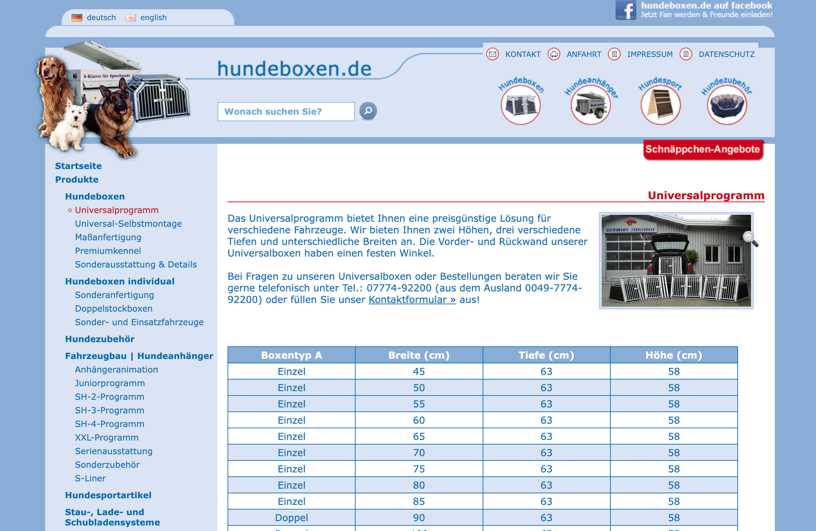Open Sonderzubehör sidebar link

(107, 465)
